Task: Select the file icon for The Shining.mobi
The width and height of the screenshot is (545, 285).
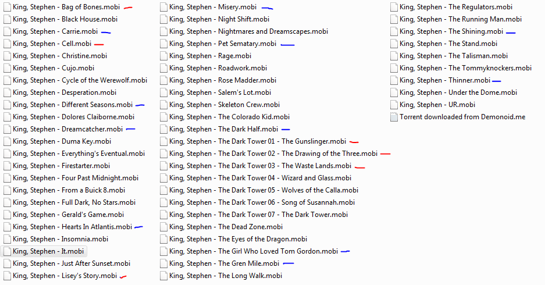Action: 394,31
